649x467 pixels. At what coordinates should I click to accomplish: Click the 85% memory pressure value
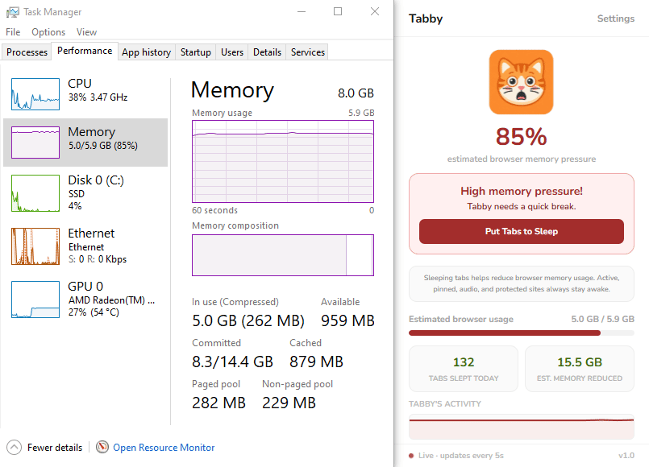click(521, 136)
